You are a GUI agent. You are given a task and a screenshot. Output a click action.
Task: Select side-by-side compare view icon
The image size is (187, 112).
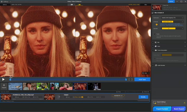pos(79,5)
